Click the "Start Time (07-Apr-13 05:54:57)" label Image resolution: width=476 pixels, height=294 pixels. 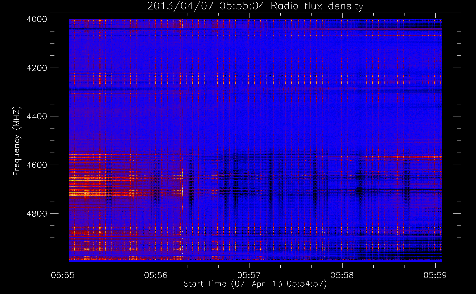tap(255, 284)
